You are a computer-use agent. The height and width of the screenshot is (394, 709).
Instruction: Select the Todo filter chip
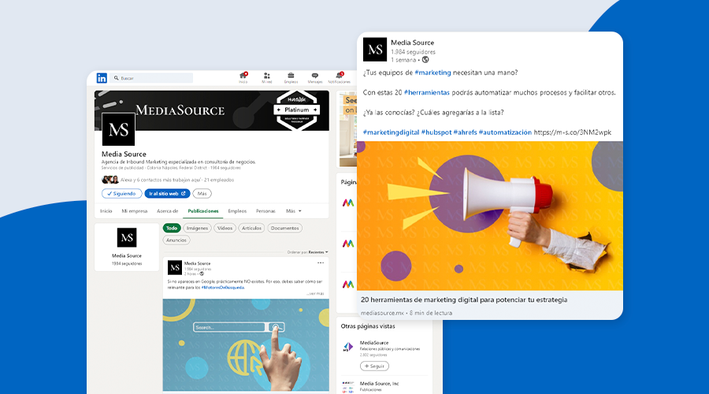pos(172,228)
